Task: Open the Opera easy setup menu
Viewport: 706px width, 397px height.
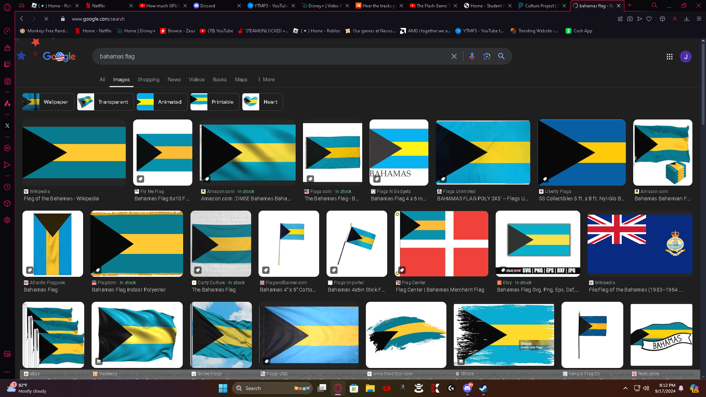Action: (x=699, y=19)
